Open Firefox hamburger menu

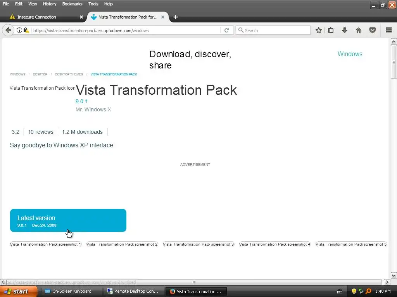click(389, 30)
